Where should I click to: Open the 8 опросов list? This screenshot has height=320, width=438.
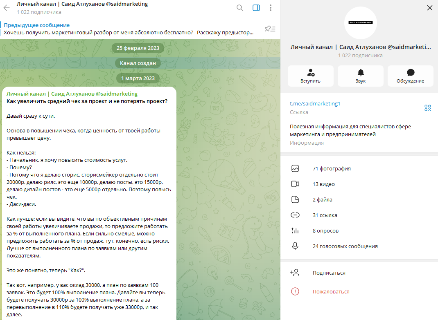coord(359,231)
